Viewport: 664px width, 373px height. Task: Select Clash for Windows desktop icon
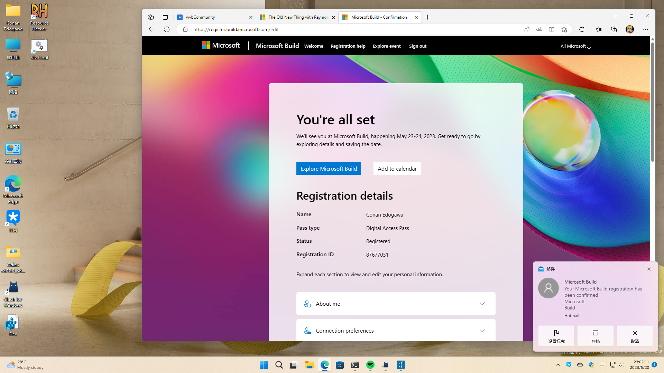click(x=13, y=294)
